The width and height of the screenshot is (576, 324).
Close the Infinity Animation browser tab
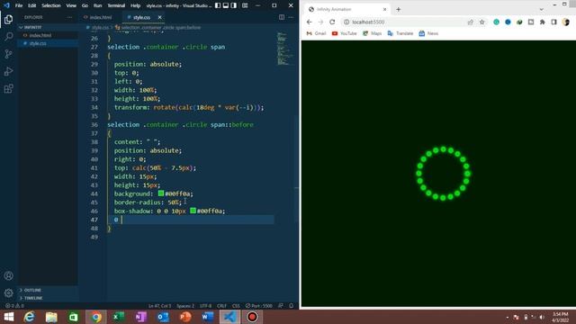pos(384,9)
